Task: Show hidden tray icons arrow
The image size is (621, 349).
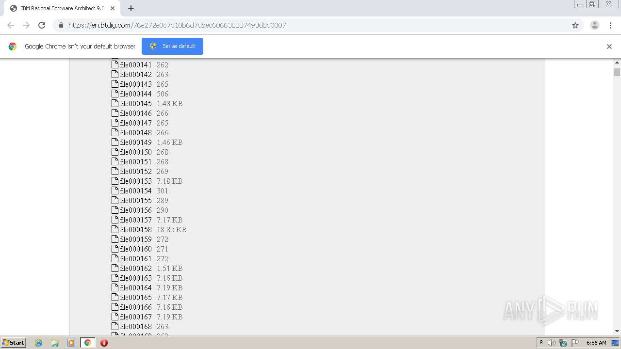Action: 541,342
